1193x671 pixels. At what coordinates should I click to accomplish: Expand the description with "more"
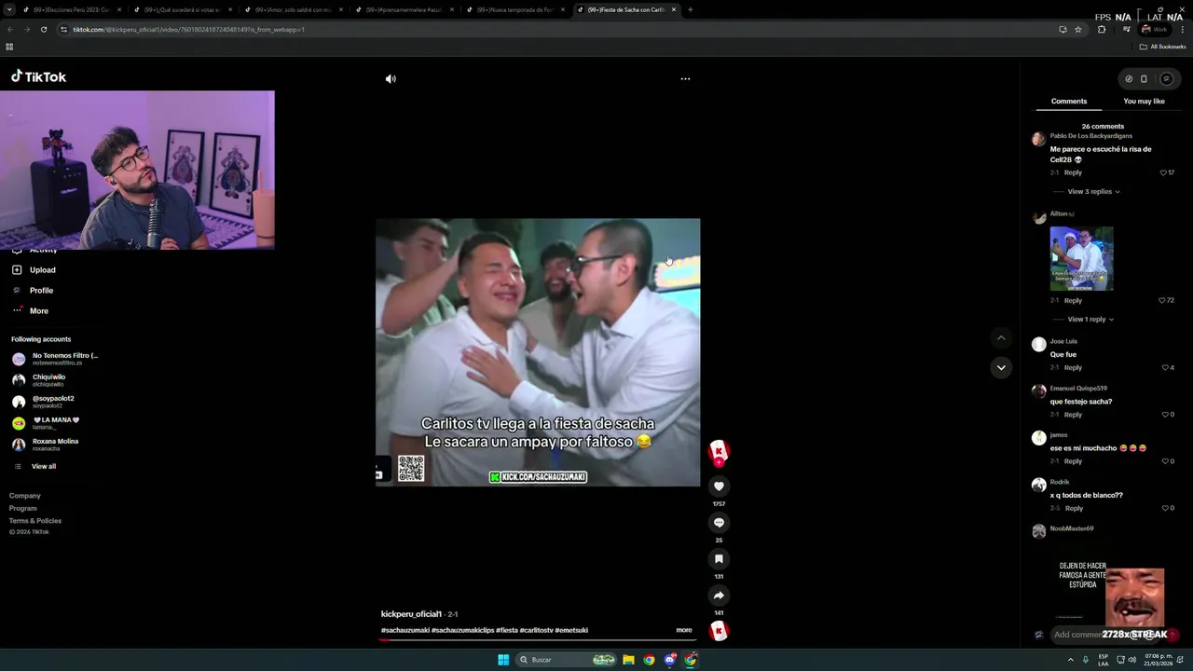(x=684, y=630)
